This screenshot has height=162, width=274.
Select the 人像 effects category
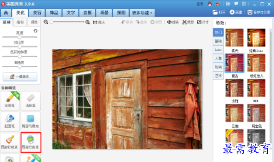pos(218,58)
